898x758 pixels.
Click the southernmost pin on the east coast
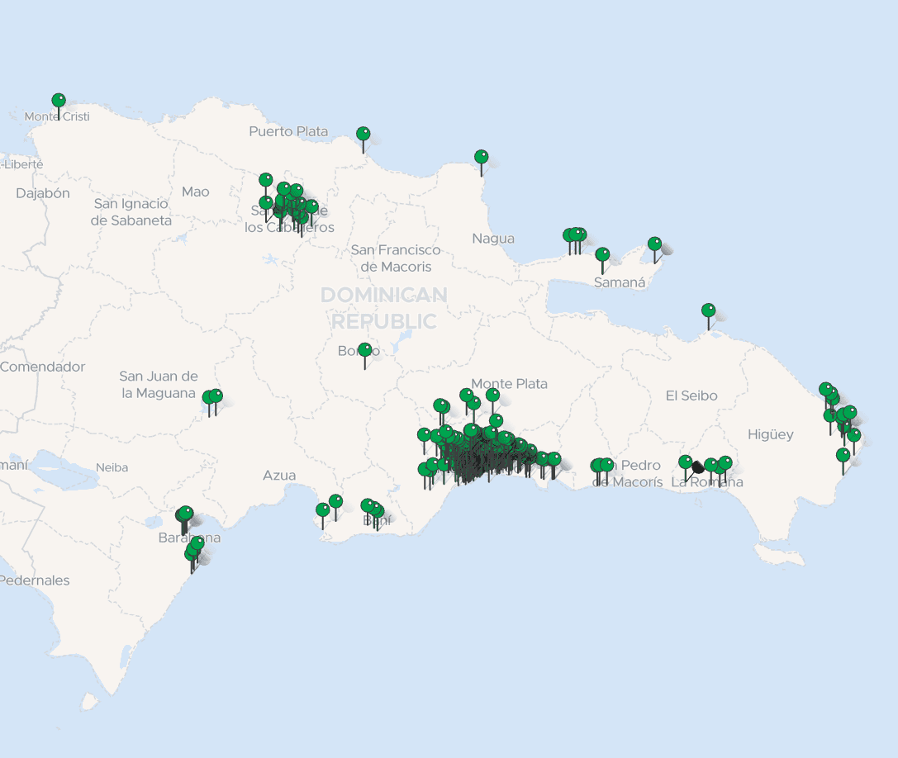point(843,456)
